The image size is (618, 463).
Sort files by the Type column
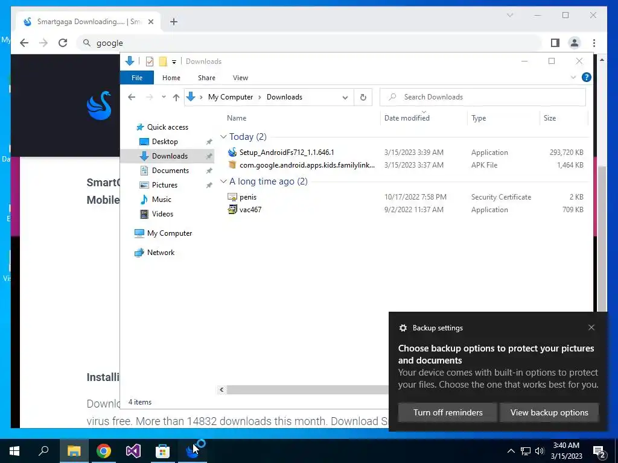(x=479, y=118)
